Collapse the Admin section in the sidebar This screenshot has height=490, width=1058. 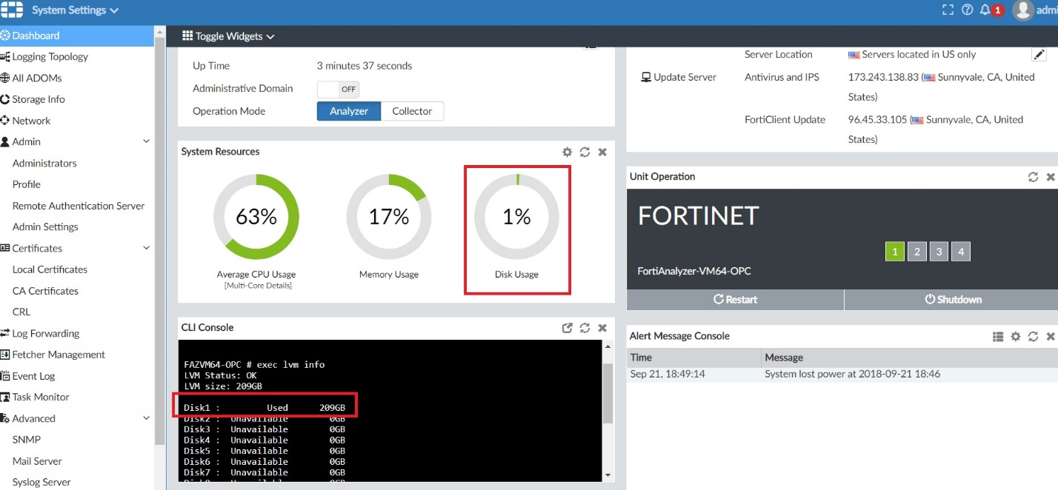(146, 141)
